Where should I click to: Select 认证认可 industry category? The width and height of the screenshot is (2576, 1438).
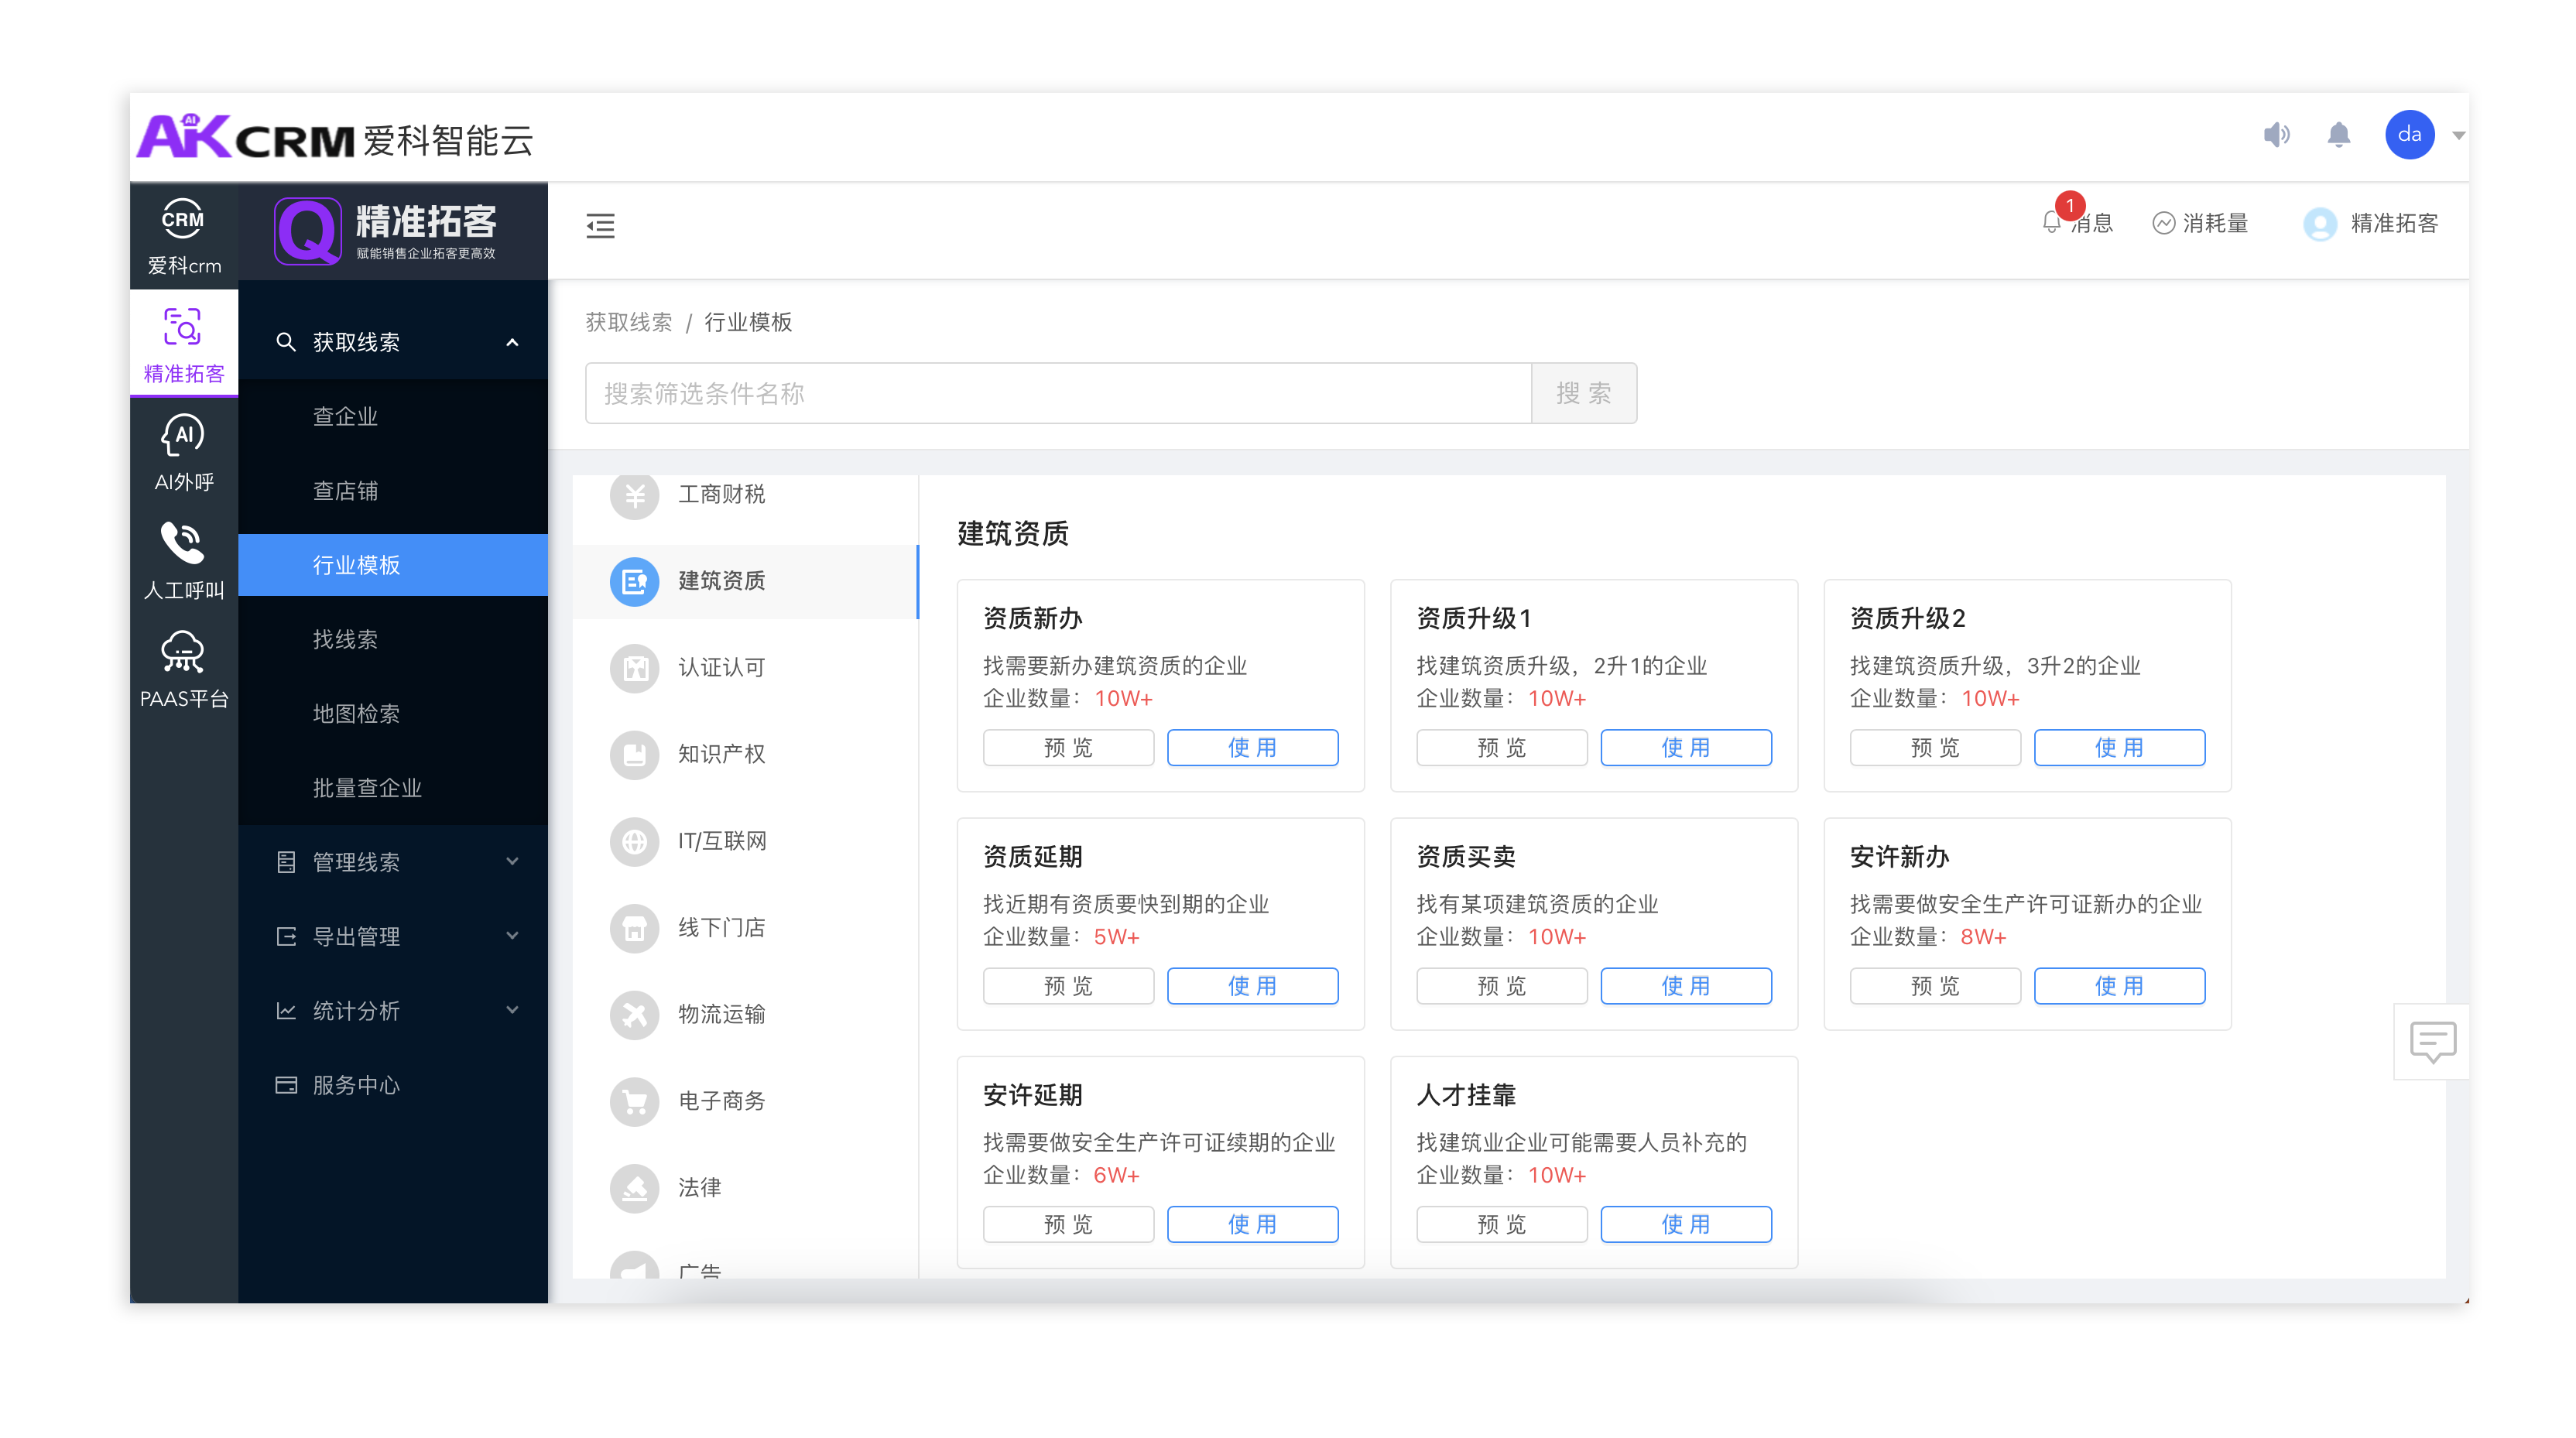(x=721, y=667)
